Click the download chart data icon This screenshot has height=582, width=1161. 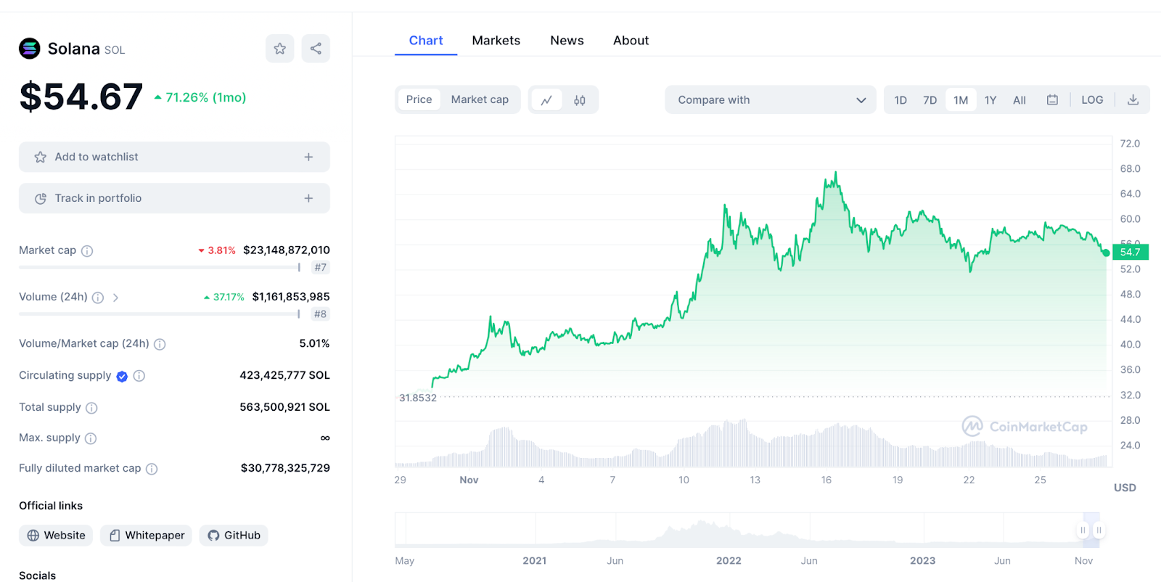[1133, 100]
